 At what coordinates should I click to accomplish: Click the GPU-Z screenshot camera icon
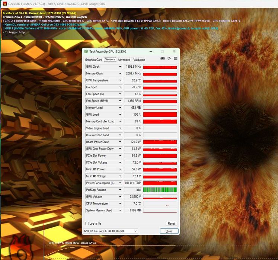tap(162, 58)
